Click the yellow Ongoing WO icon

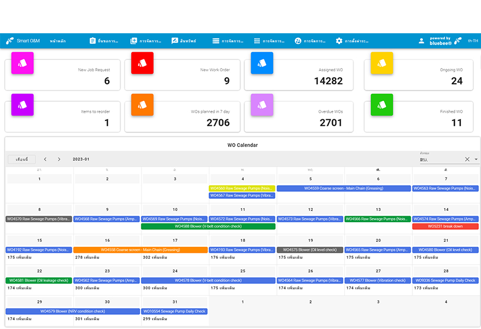(x=381, y=63)
